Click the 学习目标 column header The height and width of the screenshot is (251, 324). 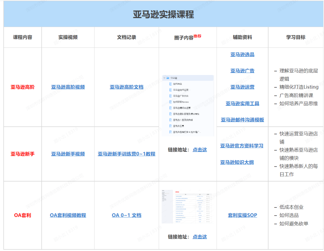[296, 37]
